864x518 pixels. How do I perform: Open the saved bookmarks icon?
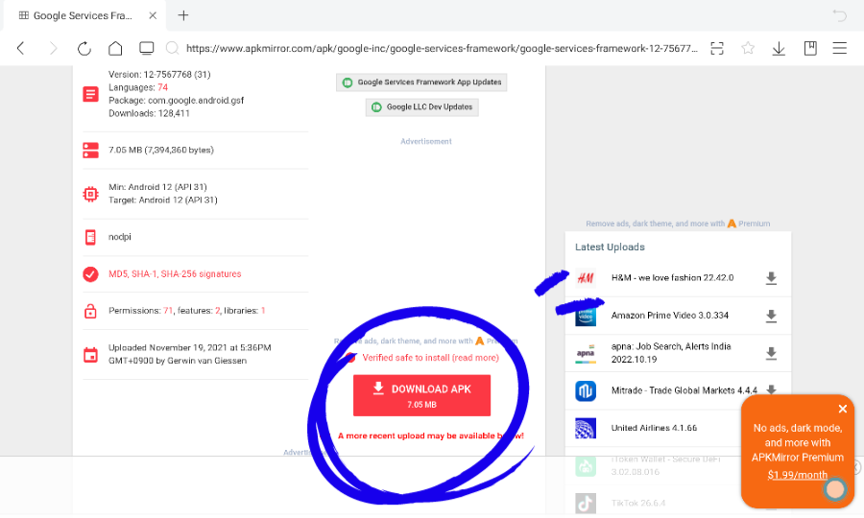810,48
